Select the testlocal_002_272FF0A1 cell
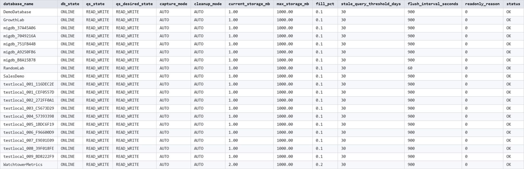This screenshot has height=169, width=524. [28, 100]
